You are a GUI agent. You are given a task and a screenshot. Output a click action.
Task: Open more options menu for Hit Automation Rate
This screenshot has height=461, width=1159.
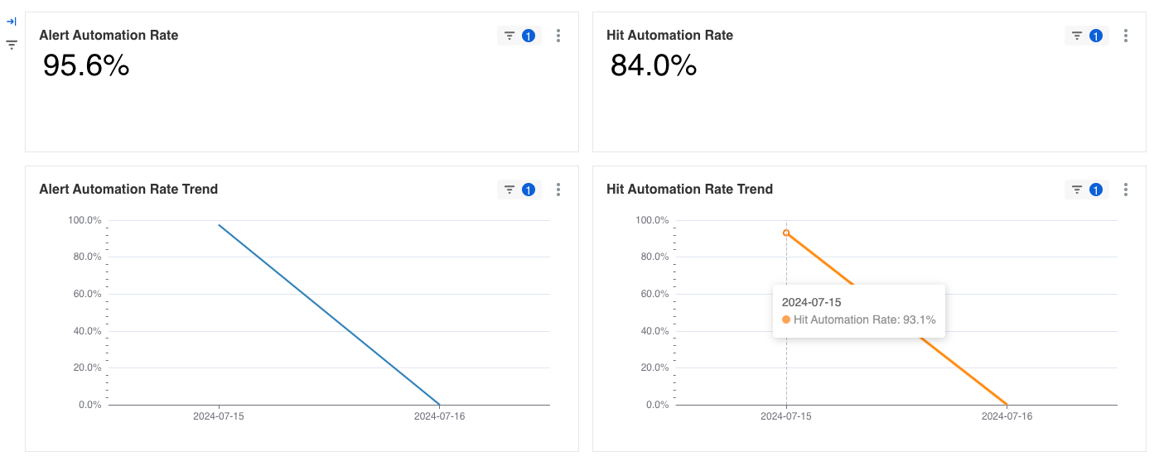tap(1126, 36)
